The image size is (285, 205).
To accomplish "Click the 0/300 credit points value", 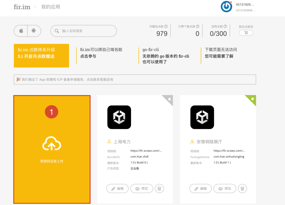I will click(218, 34).
